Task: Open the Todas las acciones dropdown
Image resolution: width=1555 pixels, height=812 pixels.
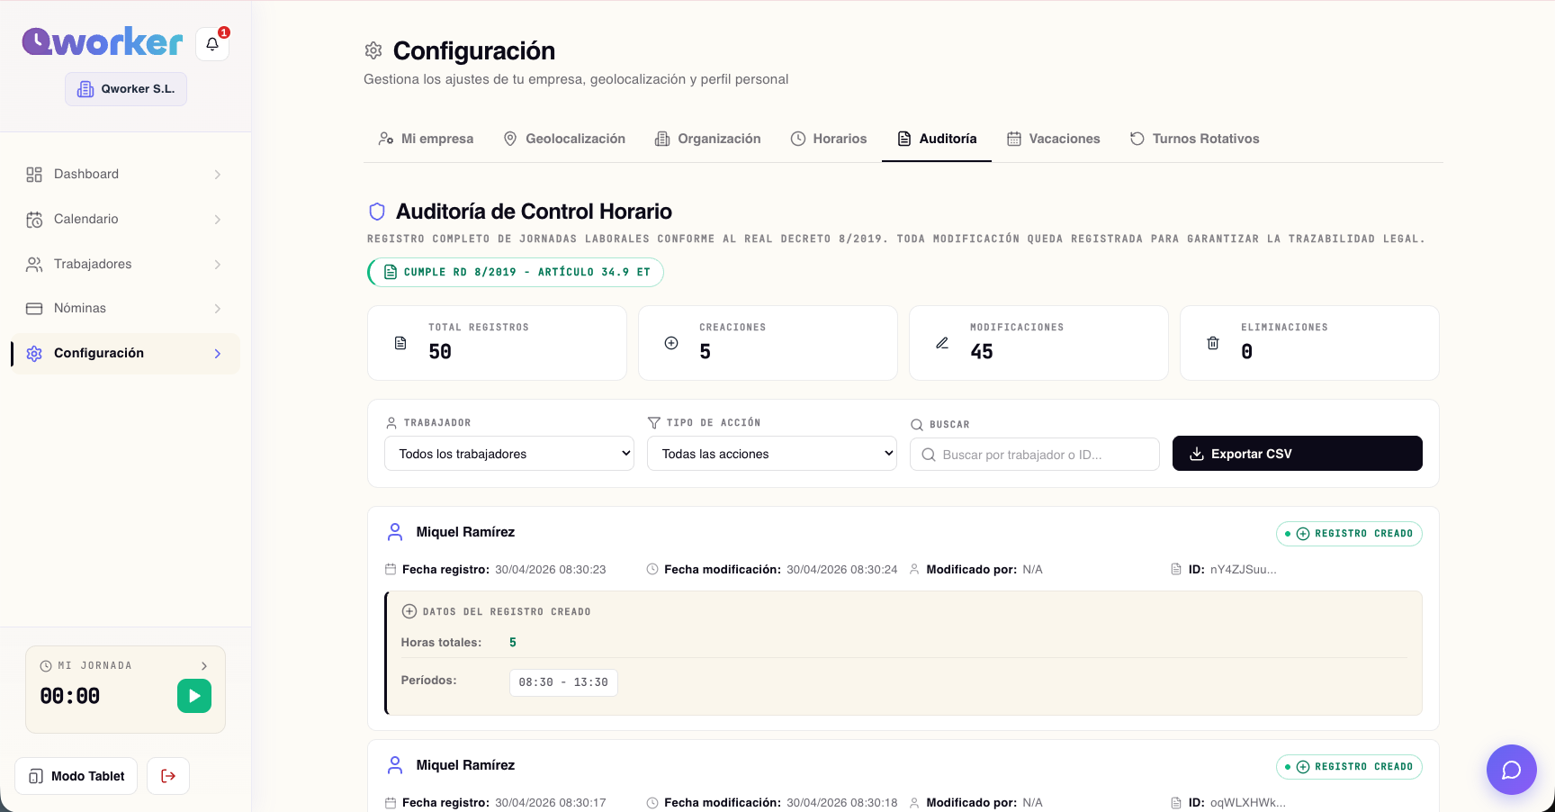Action: (772, 454)
